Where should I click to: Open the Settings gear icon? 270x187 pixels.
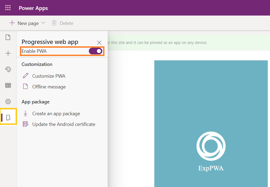coord(8,102)
